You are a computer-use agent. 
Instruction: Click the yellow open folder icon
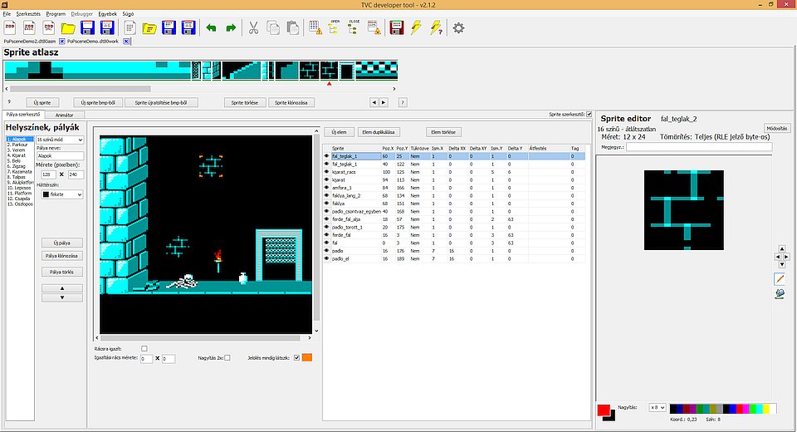68,28
